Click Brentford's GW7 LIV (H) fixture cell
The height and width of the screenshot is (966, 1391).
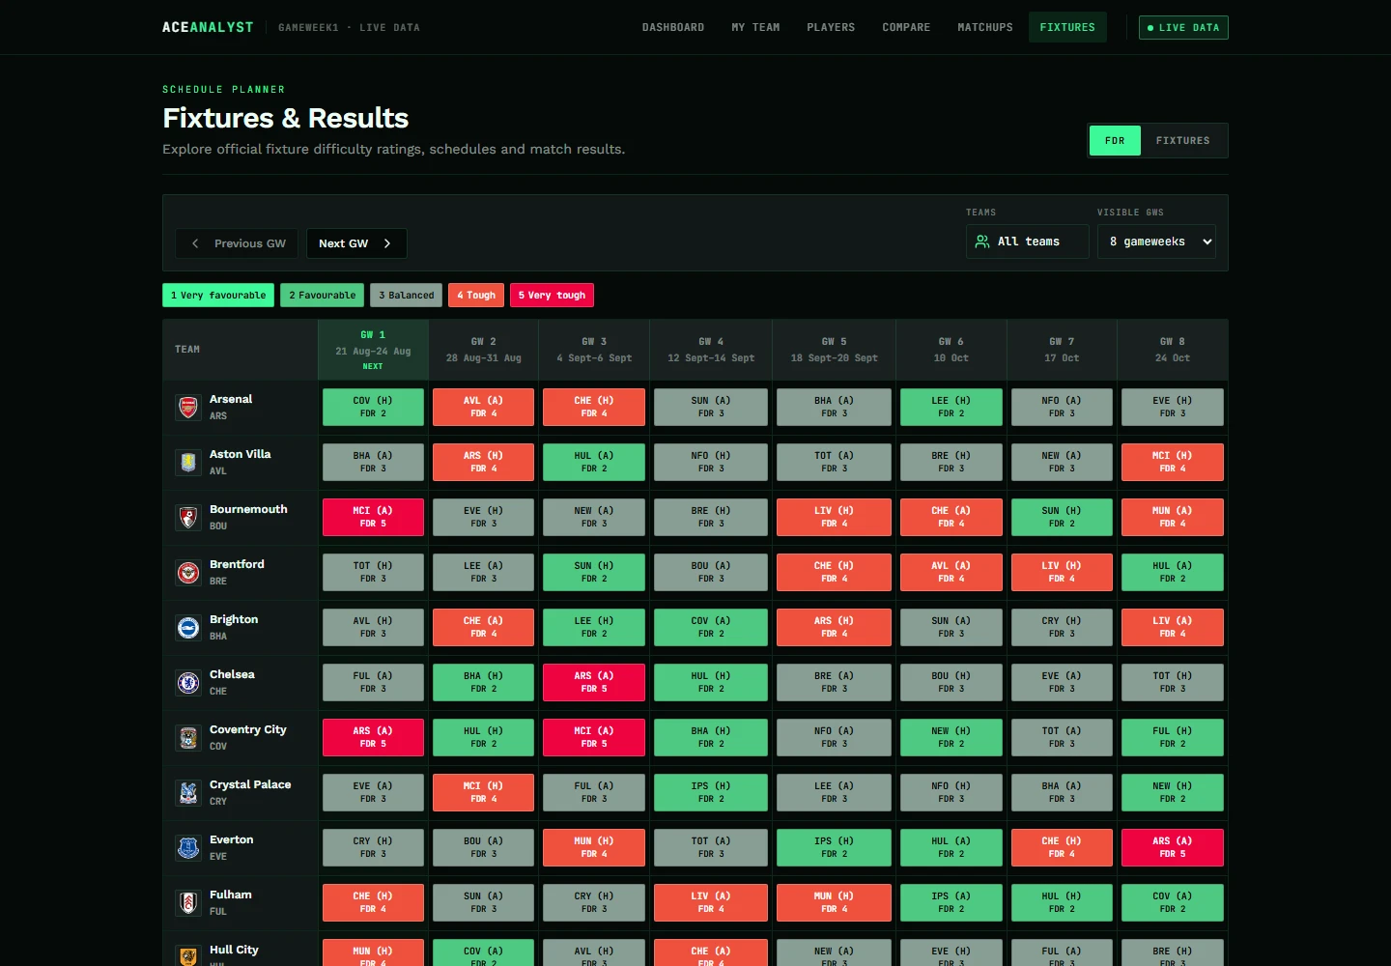[x=1062, y=572]
